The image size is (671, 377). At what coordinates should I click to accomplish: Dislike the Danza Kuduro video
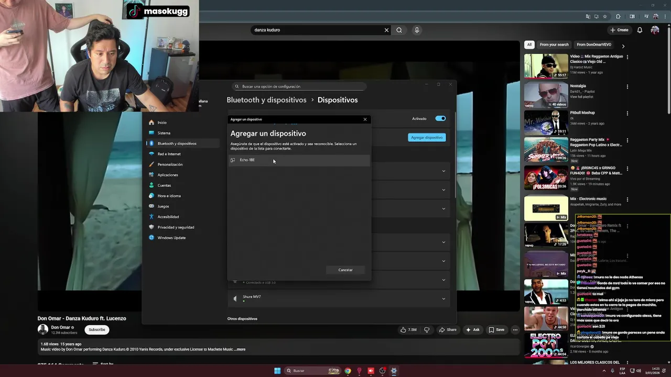coord(427,330)
